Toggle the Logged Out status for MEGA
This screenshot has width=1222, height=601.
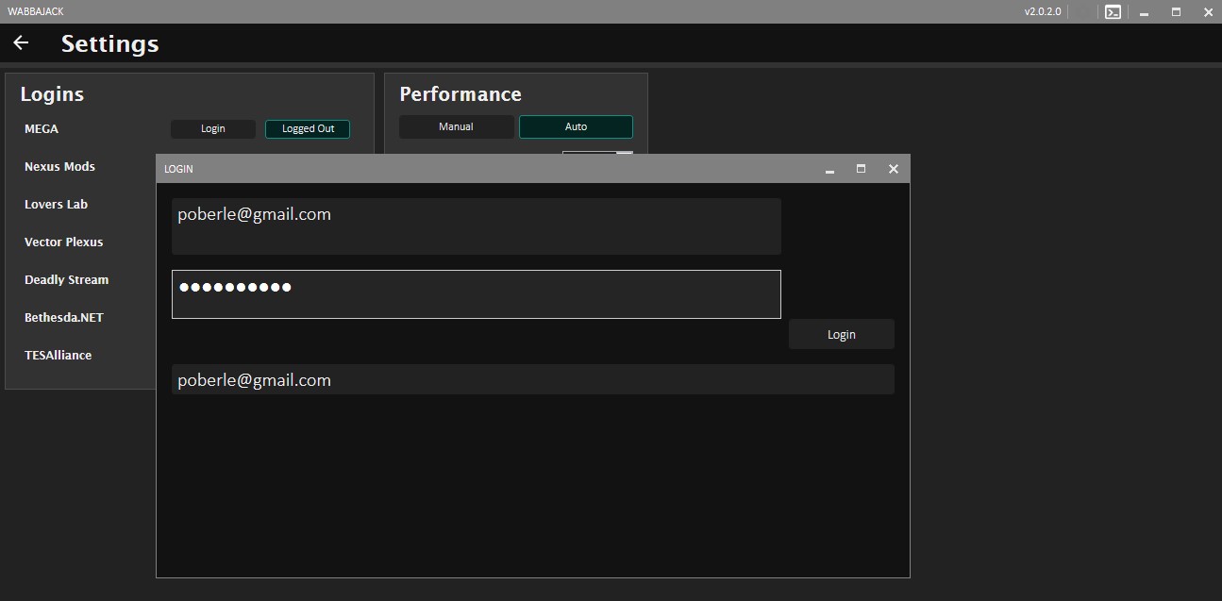307,128
